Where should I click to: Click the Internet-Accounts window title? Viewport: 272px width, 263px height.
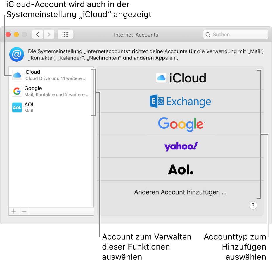click(136, 35)
